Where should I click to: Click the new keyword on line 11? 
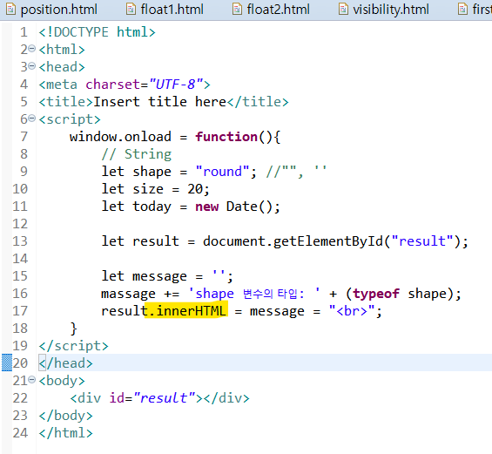coord(206,207)
